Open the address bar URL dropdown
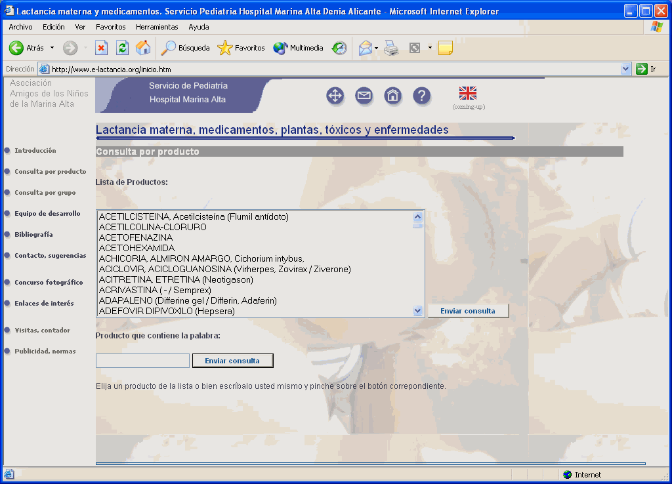672x484 pixels. tap(625, 69)
